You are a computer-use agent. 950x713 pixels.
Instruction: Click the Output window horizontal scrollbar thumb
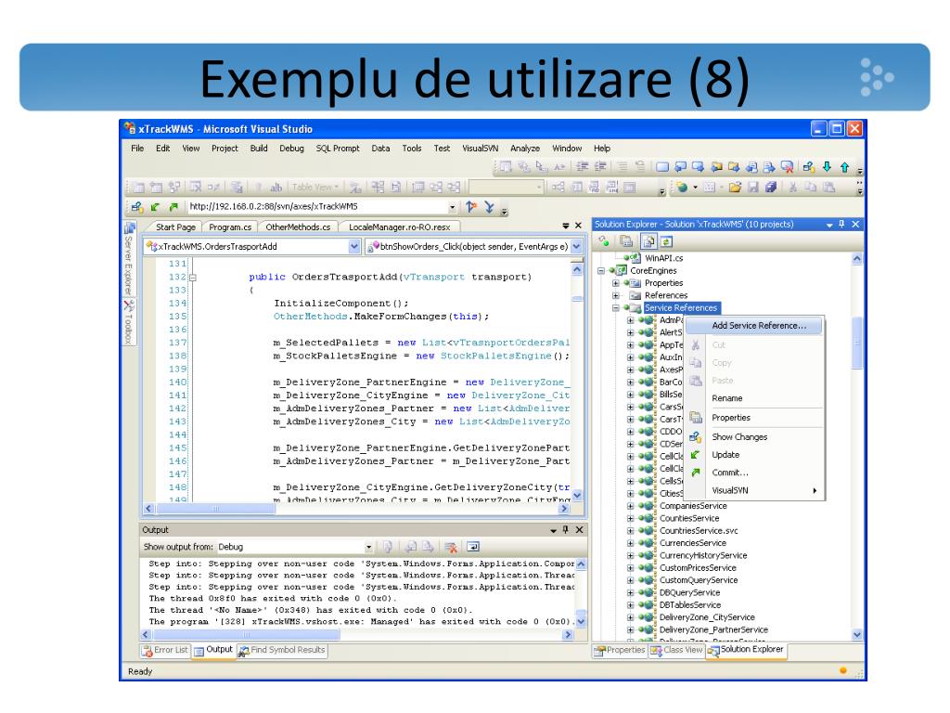[x=246, y=635]
